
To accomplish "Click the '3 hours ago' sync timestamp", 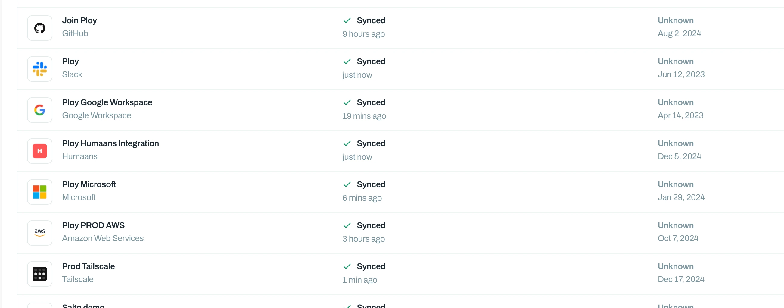I will click(x=363, y=239).
